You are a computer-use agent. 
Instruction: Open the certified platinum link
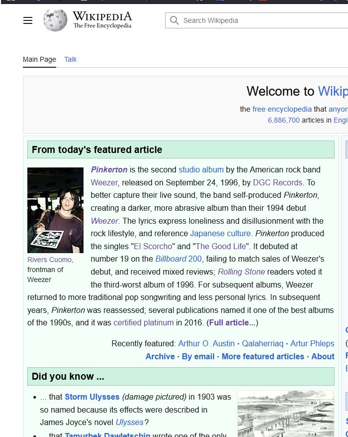tap(143, 322)
